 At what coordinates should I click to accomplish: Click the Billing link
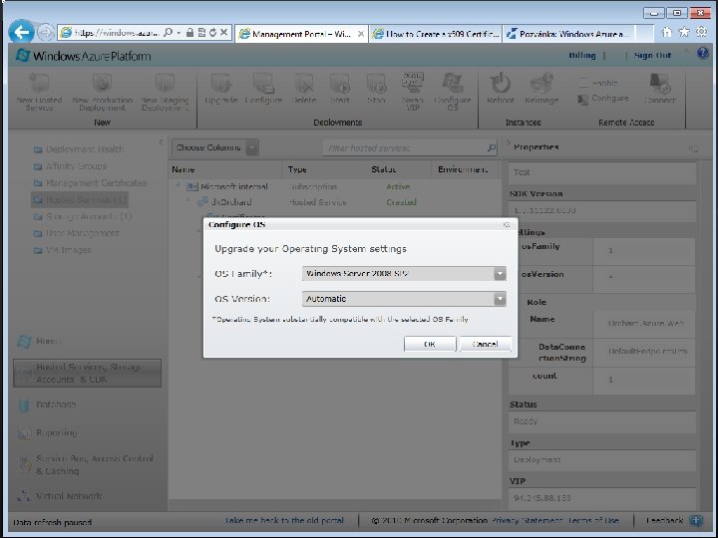click(x=582, y=56)
